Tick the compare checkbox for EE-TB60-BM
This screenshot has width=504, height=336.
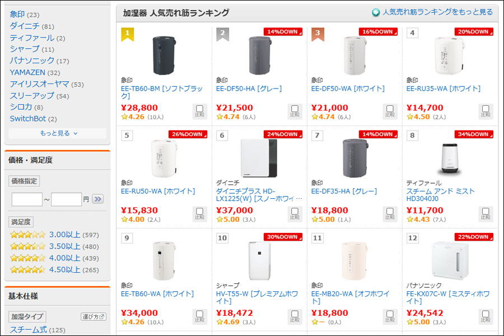click(x=200, y=109)
